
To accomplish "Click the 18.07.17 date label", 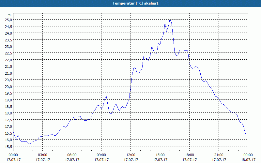I will pyautogui.click(x=248, y=160).
